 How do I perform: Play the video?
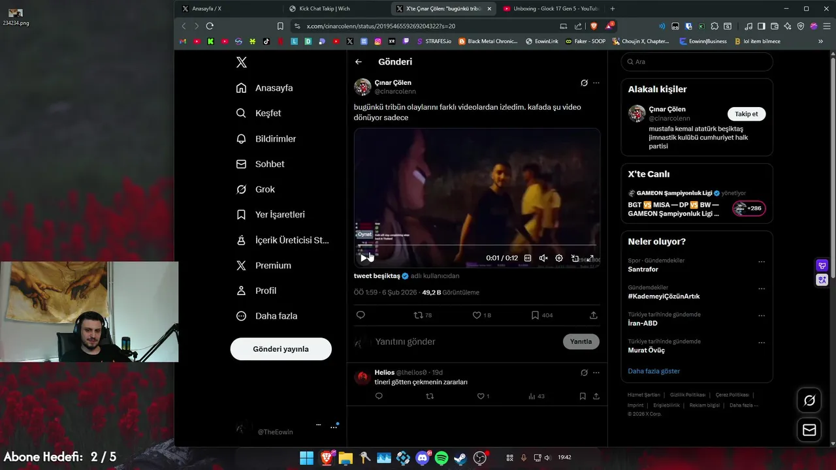point(364,258)
